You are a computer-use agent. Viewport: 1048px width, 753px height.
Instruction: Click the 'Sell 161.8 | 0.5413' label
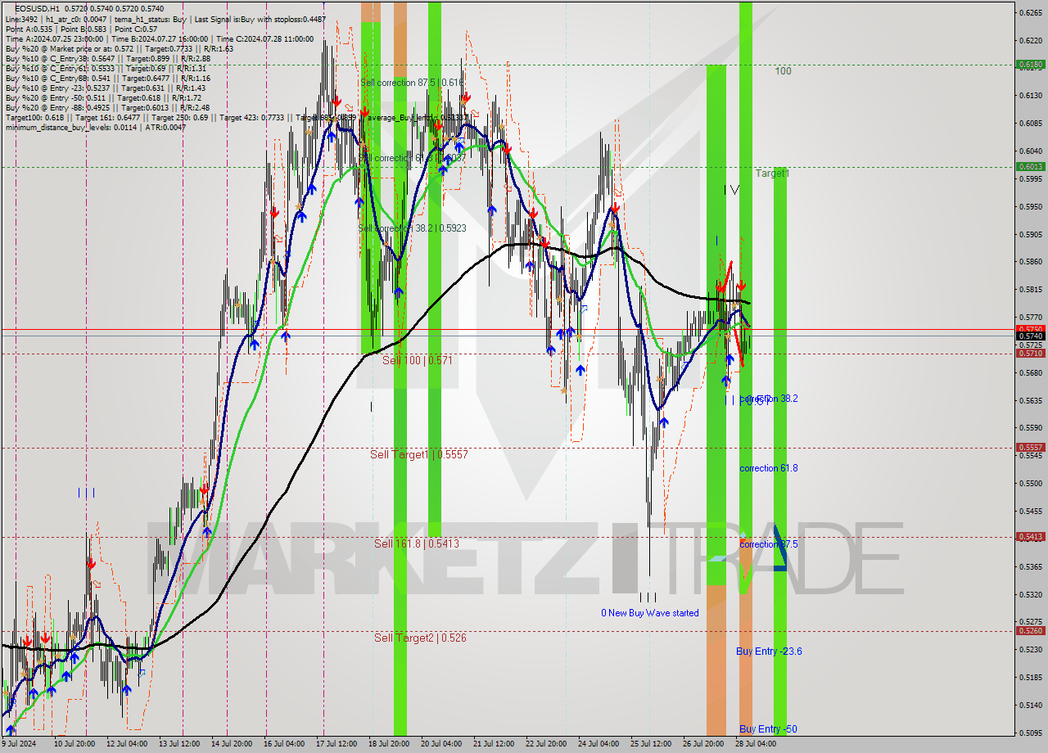coord(417,543)
